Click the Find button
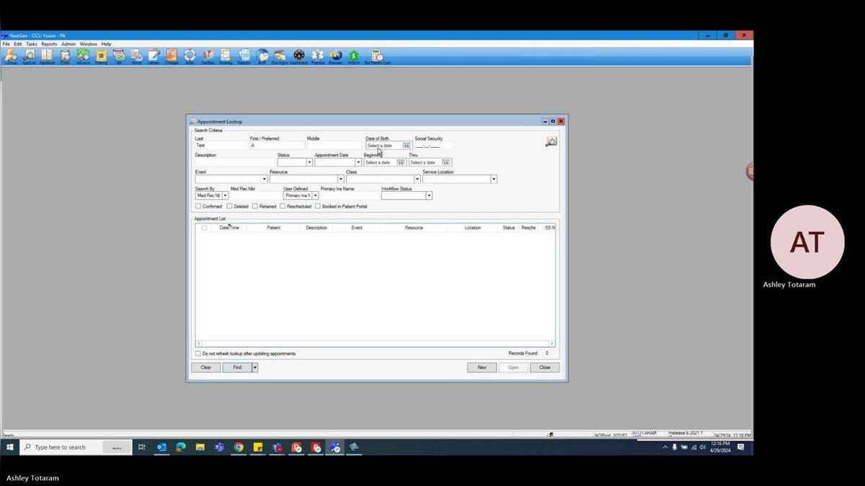Screen dimensions: 865x486 238,367
